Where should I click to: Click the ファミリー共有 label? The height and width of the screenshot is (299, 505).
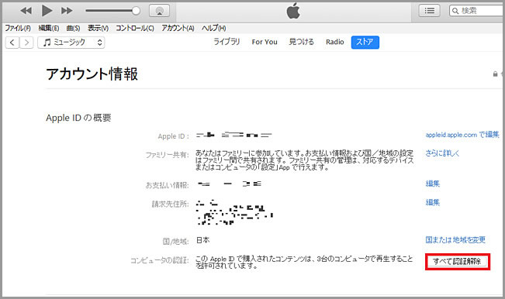click(167, 155)
